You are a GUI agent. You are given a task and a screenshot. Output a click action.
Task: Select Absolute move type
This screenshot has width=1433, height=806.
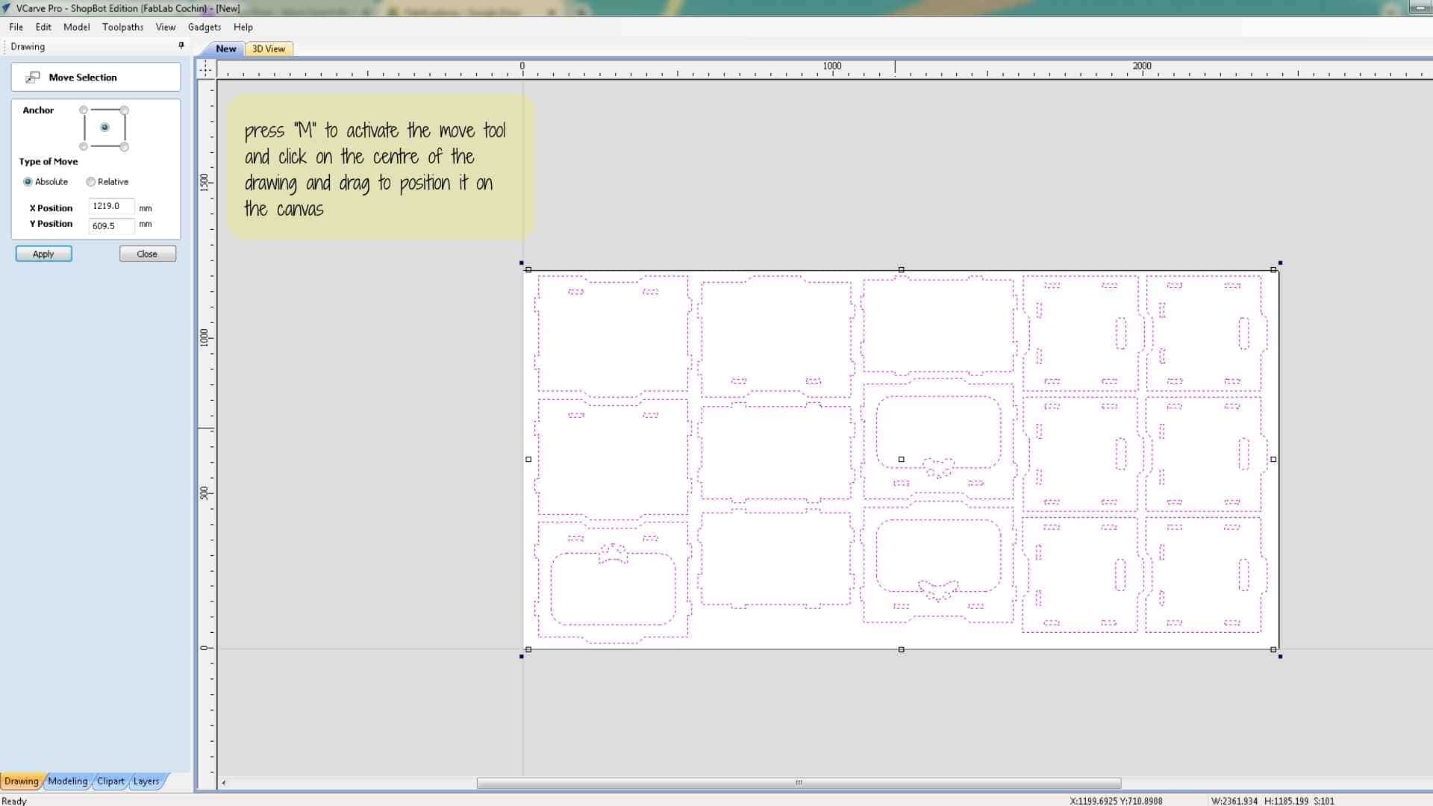click(x=28, y=181)
